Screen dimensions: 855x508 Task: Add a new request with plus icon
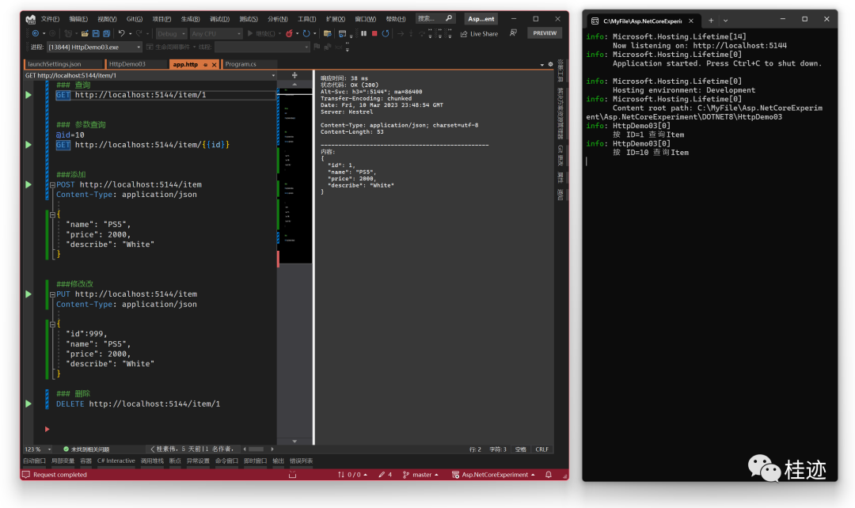click(x=294, y=75)
